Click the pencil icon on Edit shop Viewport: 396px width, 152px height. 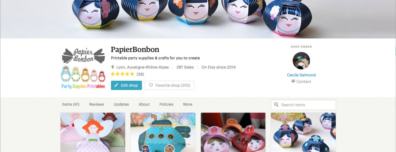point(116,85)
